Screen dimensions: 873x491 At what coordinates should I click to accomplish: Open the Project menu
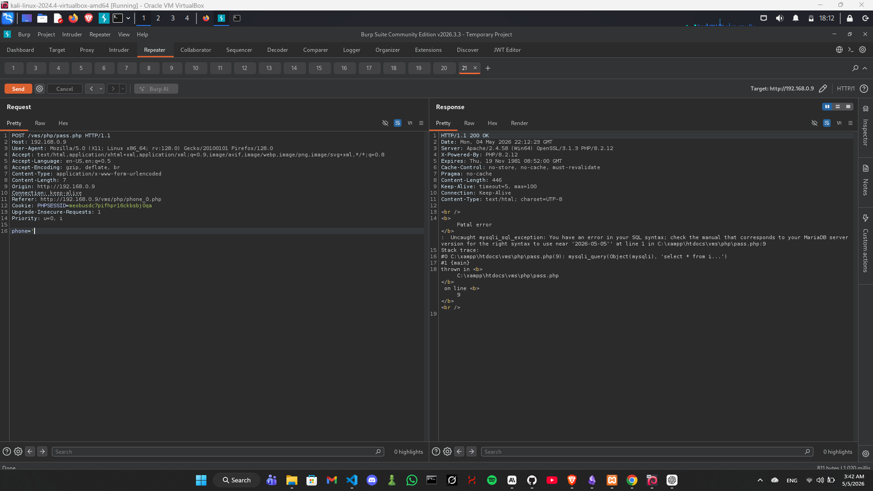[x=46, y=34]
